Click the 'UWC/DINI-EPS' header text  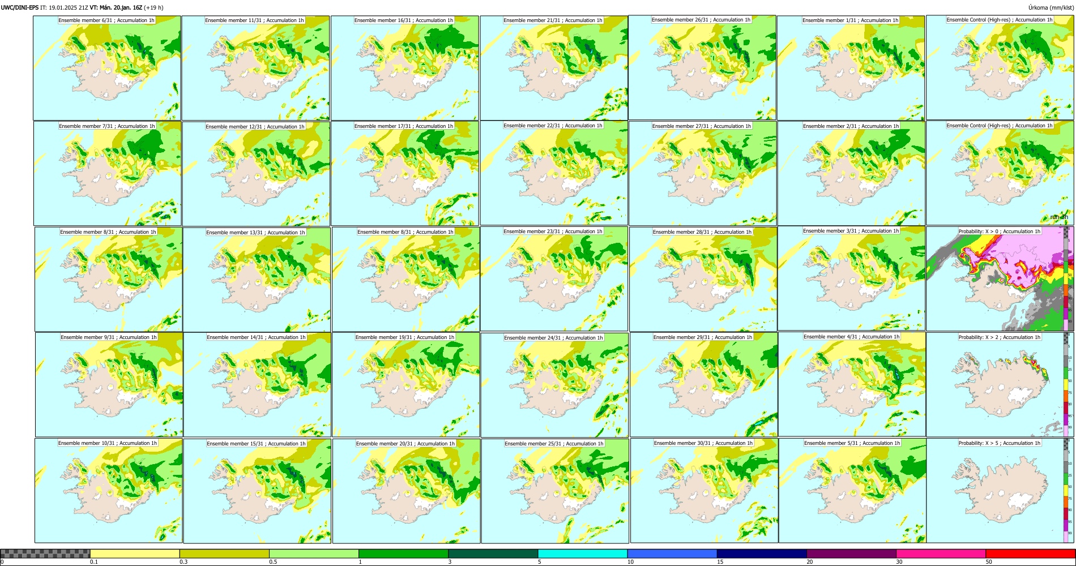(x=20, y=7)
